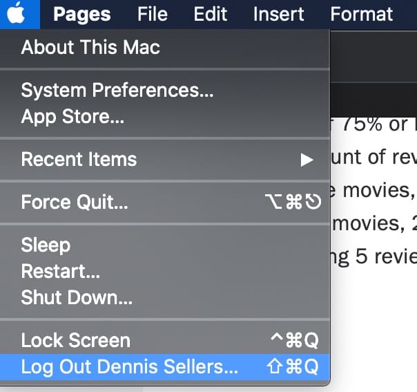Expand the Recent Items submenu

(x=79, y=160)
